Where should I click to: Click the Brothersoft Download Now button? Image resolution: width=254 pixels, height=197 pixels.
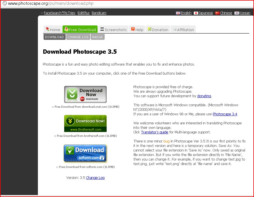[x=85, y=123]
